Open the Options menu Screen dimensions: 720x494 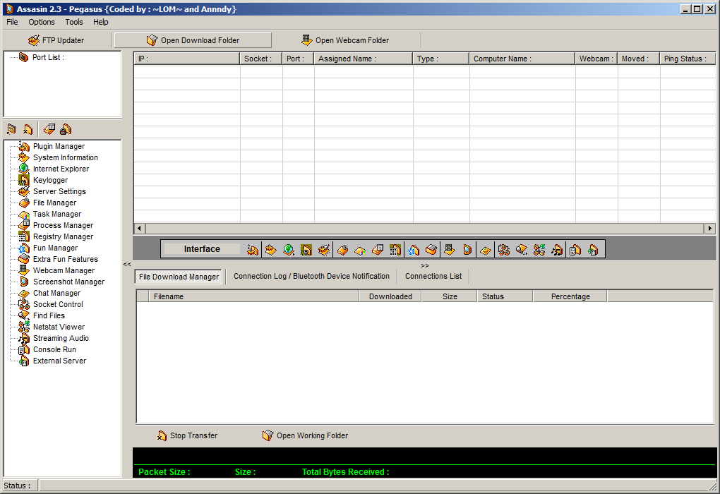42,22
